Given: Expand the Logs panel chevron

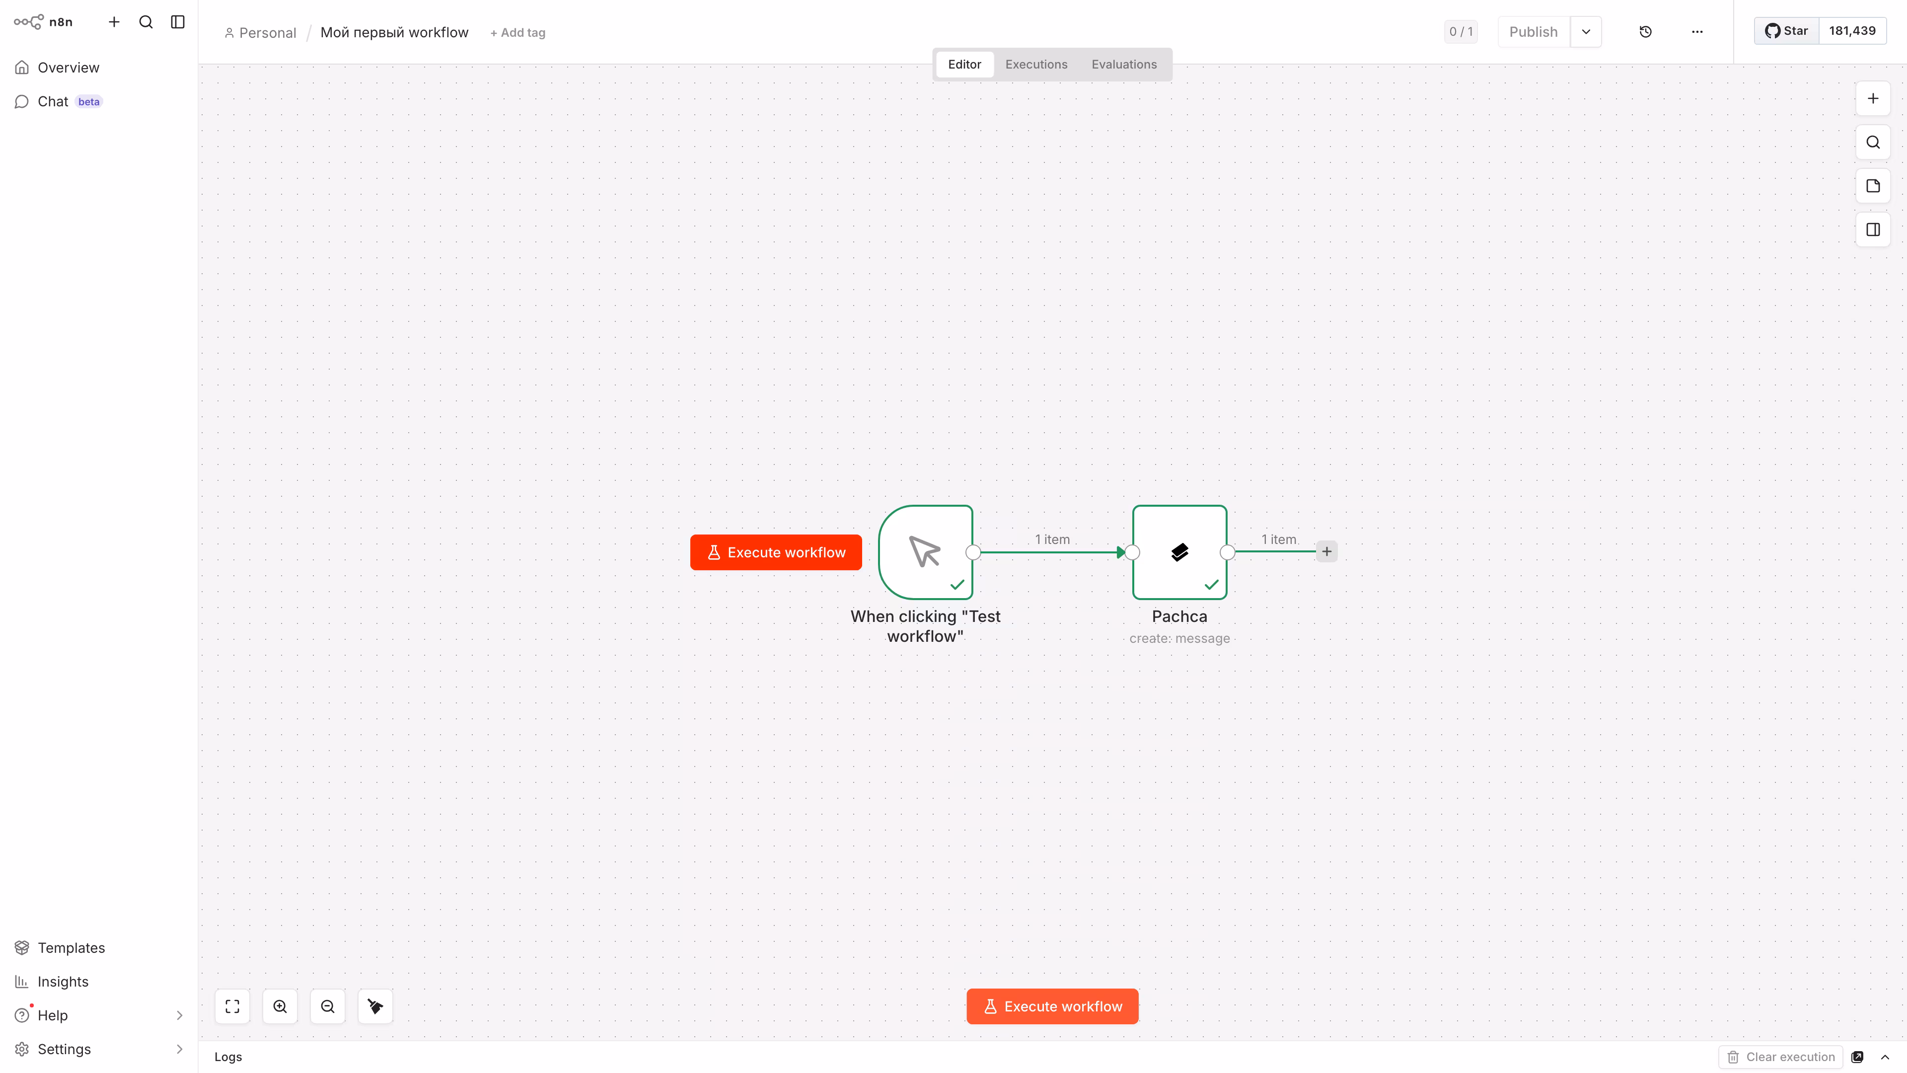Looking at the screenshot, I should click(1885, 1057).
